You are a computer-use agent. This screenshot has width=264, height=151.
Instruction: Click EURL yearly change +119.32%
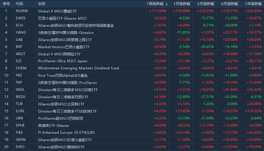pyautogui.click(x=253, y=111)
